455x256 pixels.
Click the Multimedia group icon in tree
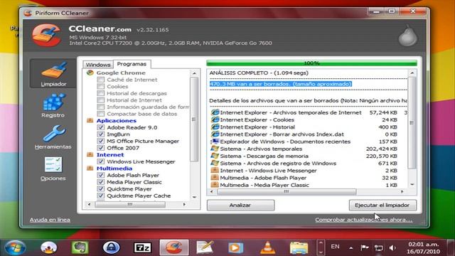click(90, 169)
